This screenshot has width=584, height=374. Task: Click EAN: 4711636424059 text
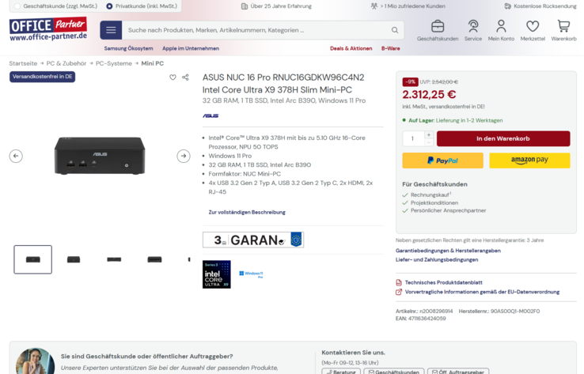[420, 319]
